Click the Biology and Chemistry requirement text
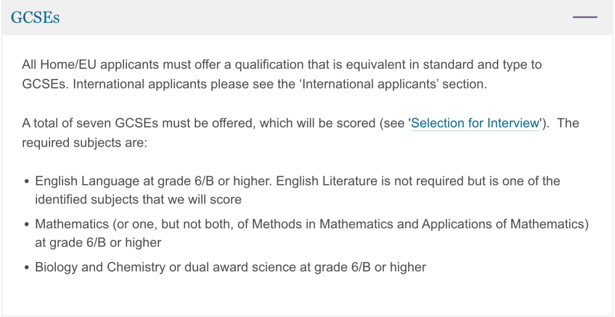 point(231,267)
